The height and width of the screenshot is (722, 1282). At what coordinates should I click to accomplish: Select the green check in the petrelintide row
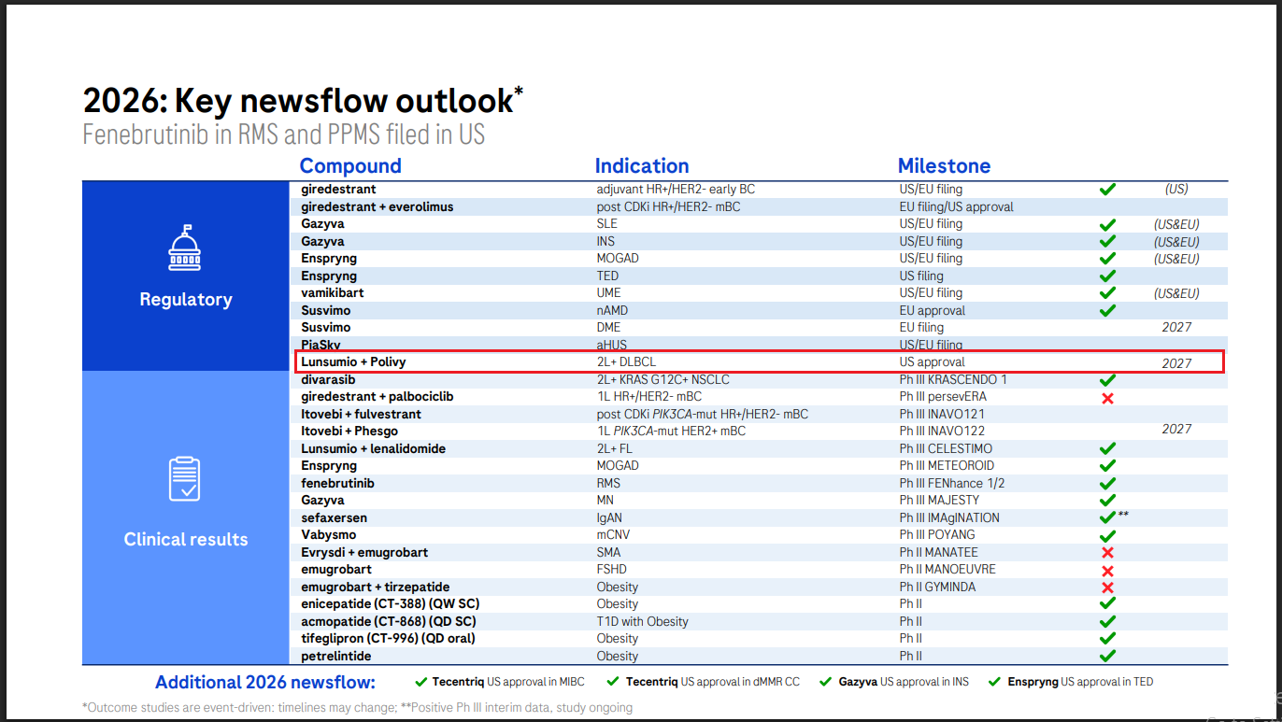pos(1107,657)
